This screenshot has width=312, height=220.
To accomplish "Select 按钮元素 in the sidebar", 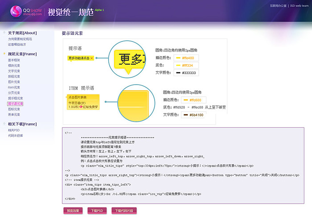I will [x=14, y=76].
